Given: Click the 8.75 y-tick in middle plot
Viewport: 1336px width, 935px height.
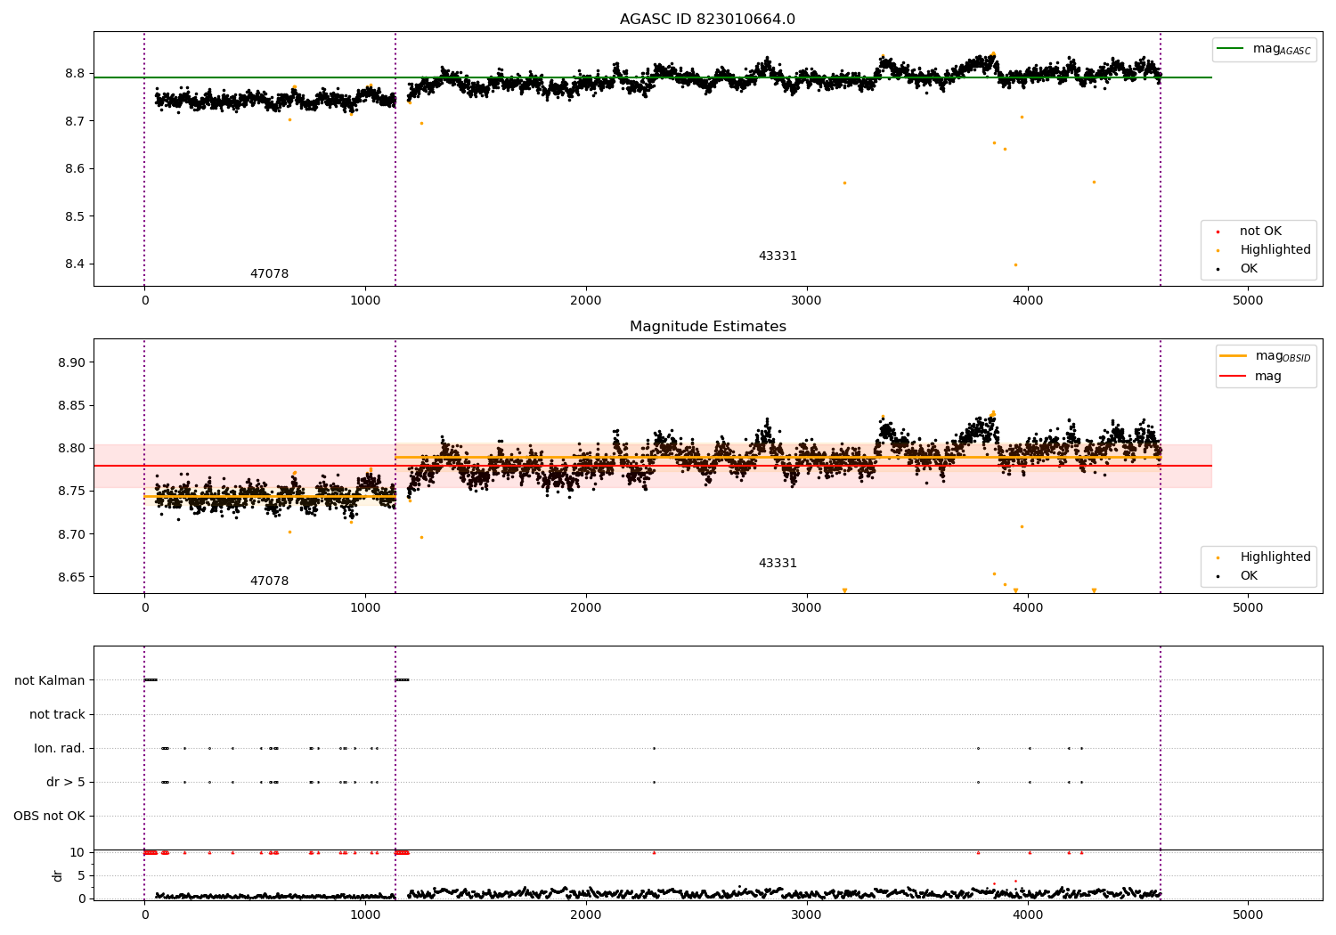Looking at the screenshot, I should coord(73,492).
